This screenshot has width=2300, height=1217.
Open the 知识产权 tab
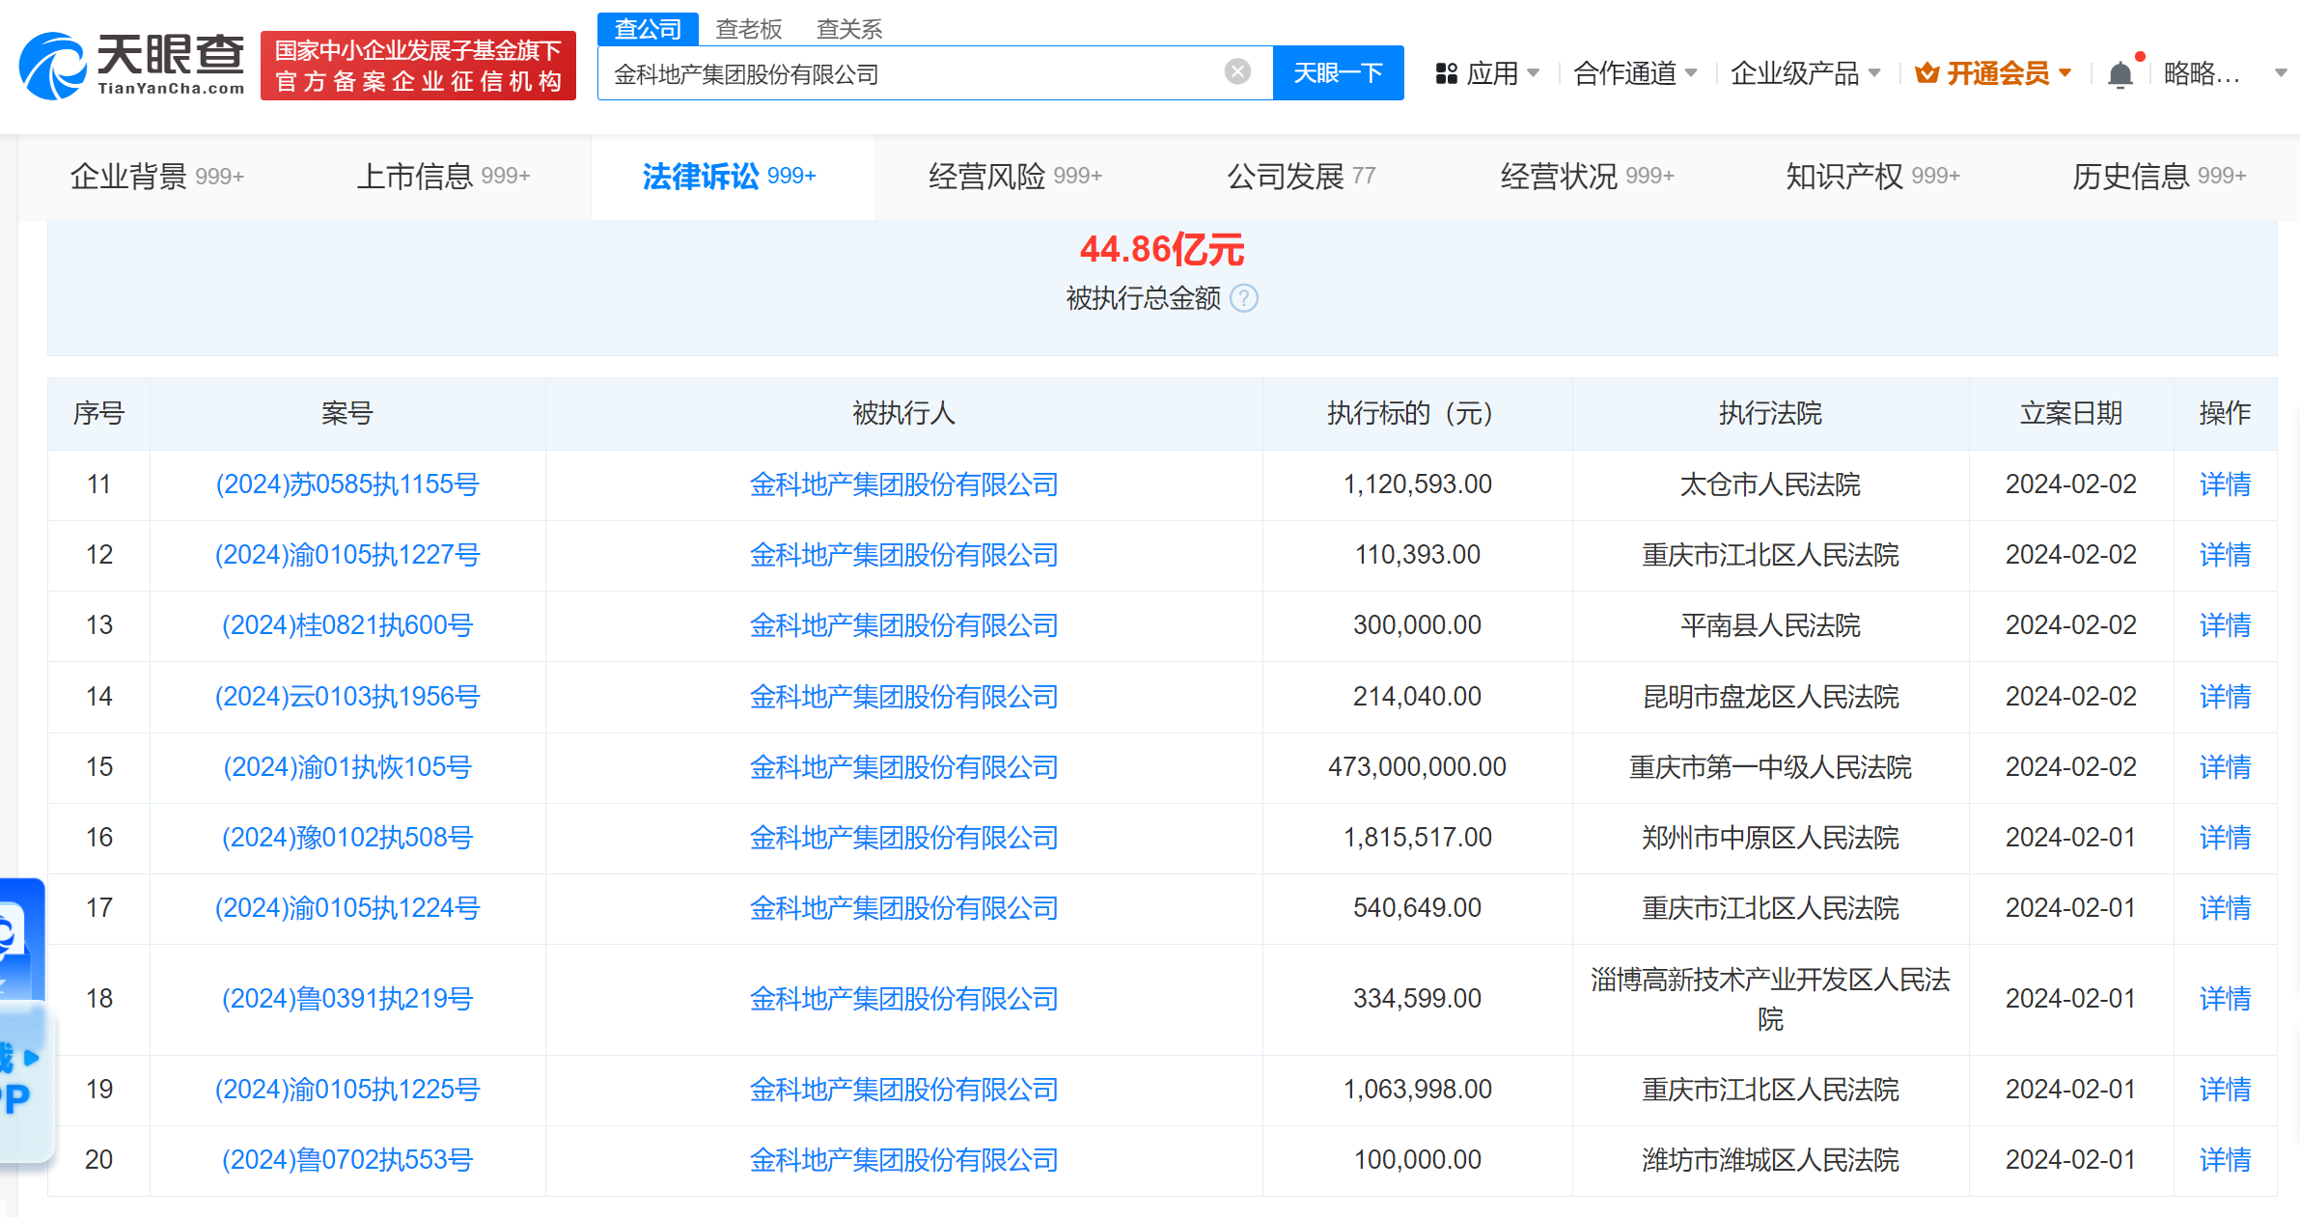pos(1872,177)
